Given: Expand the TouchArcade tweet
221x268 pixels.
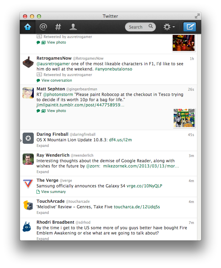Looking at the screenshot, I should tap(42, 213).
